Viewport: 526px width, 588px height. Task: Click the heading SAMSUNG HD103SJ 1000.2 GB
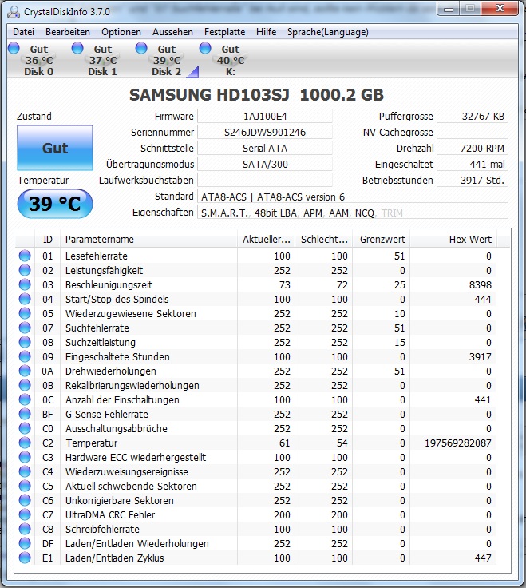pyautogui.click(x=257, y=95)
